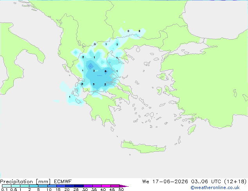Select the 35–40 mm legend color box
The image size is (248, 191).
click(97, 186)
